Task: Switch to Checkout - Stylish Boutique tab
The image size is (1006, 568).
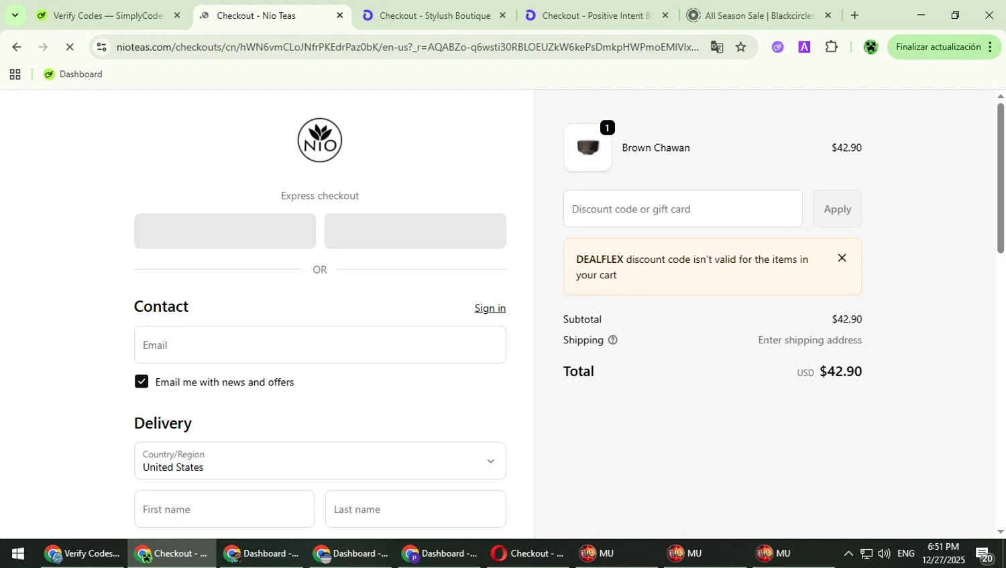Action: coord(435,15)
